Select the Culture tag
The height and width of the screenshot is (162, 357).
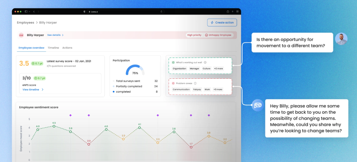click(207, 69)
